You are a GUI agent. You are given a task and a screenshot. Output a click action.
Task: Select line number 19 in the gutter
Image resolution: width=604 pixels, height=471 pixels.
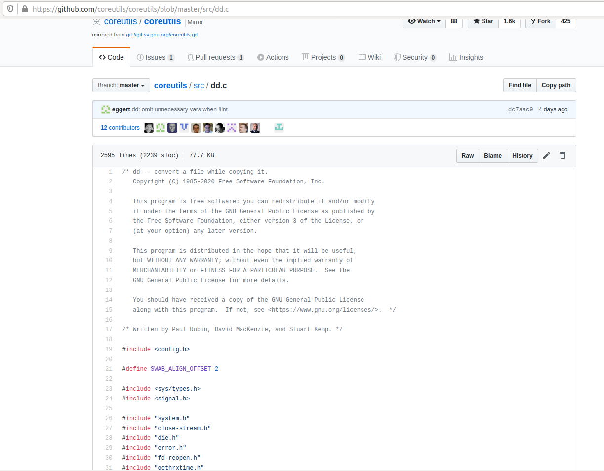pos(109,349)
